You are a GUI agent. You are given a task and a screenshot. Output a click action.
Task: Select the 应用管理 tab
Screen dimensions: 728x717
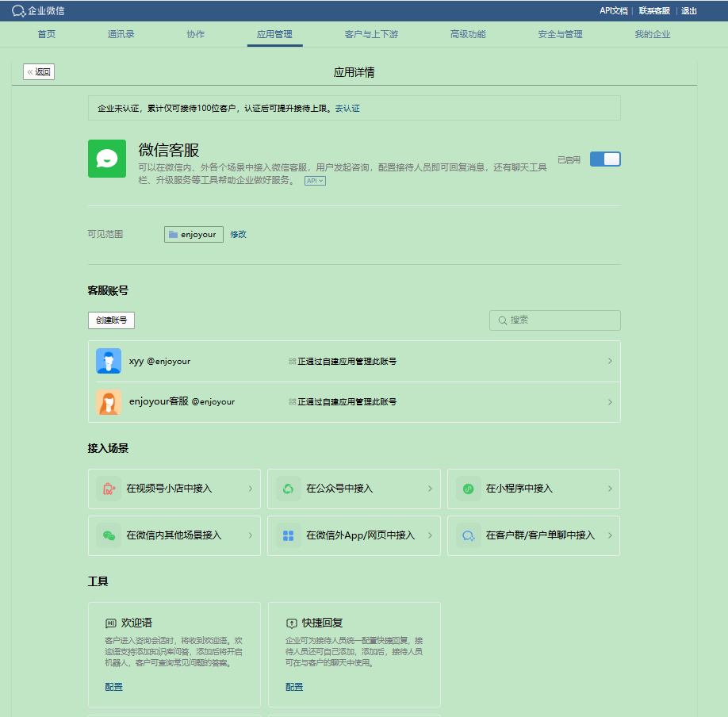(x=274, y=34)
